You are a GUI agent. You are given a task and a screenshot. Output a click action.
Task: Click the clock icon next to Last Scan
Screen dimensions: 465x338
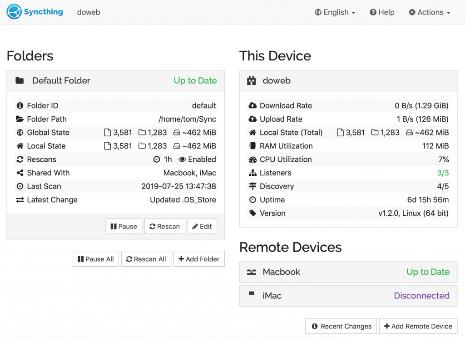(x=20, y=186)
